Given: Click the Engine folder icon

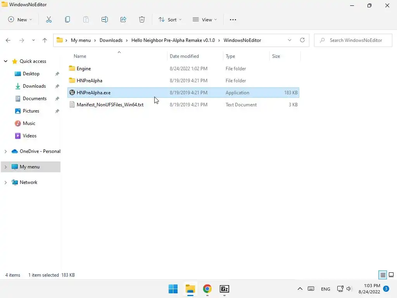Looking at the screenshot, I should click(72, 68).
